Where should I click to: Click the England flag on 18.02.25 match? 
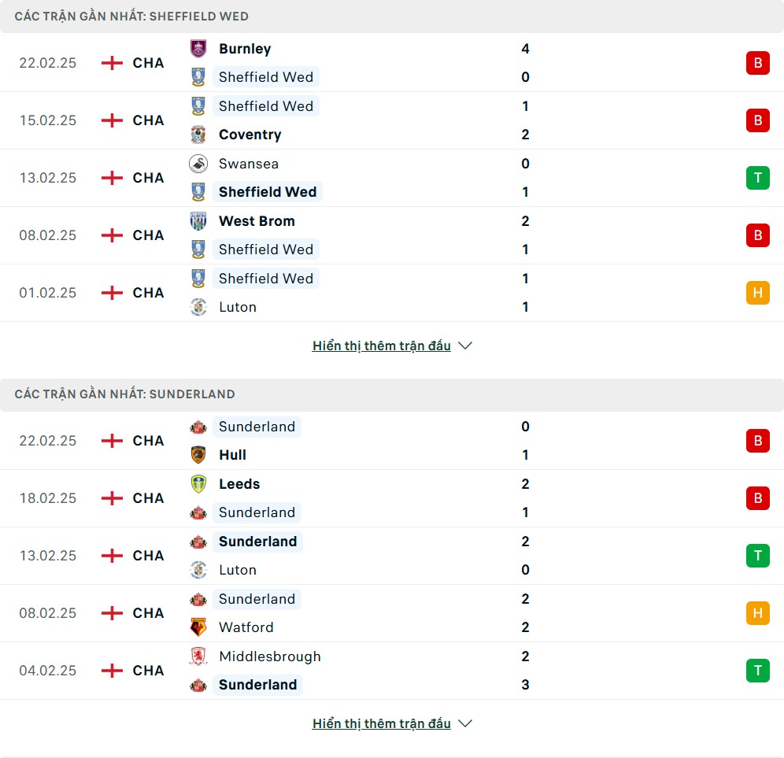113,498
